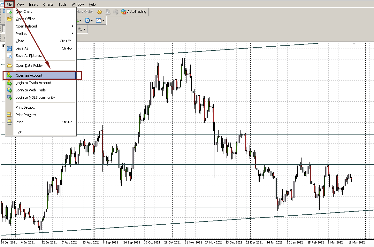Choose Close Ctrl+F4 menu entry
The width and height of the screenshot is (374, 247).
tap(41, 41)
